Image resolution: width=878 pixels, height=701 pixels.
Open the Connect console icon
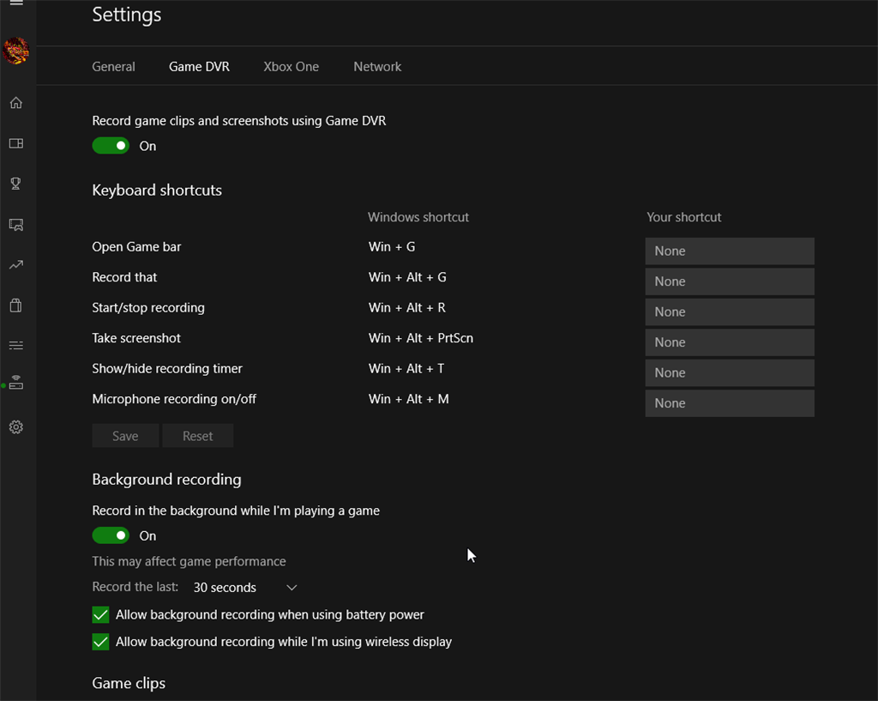[x=16, y=383]
